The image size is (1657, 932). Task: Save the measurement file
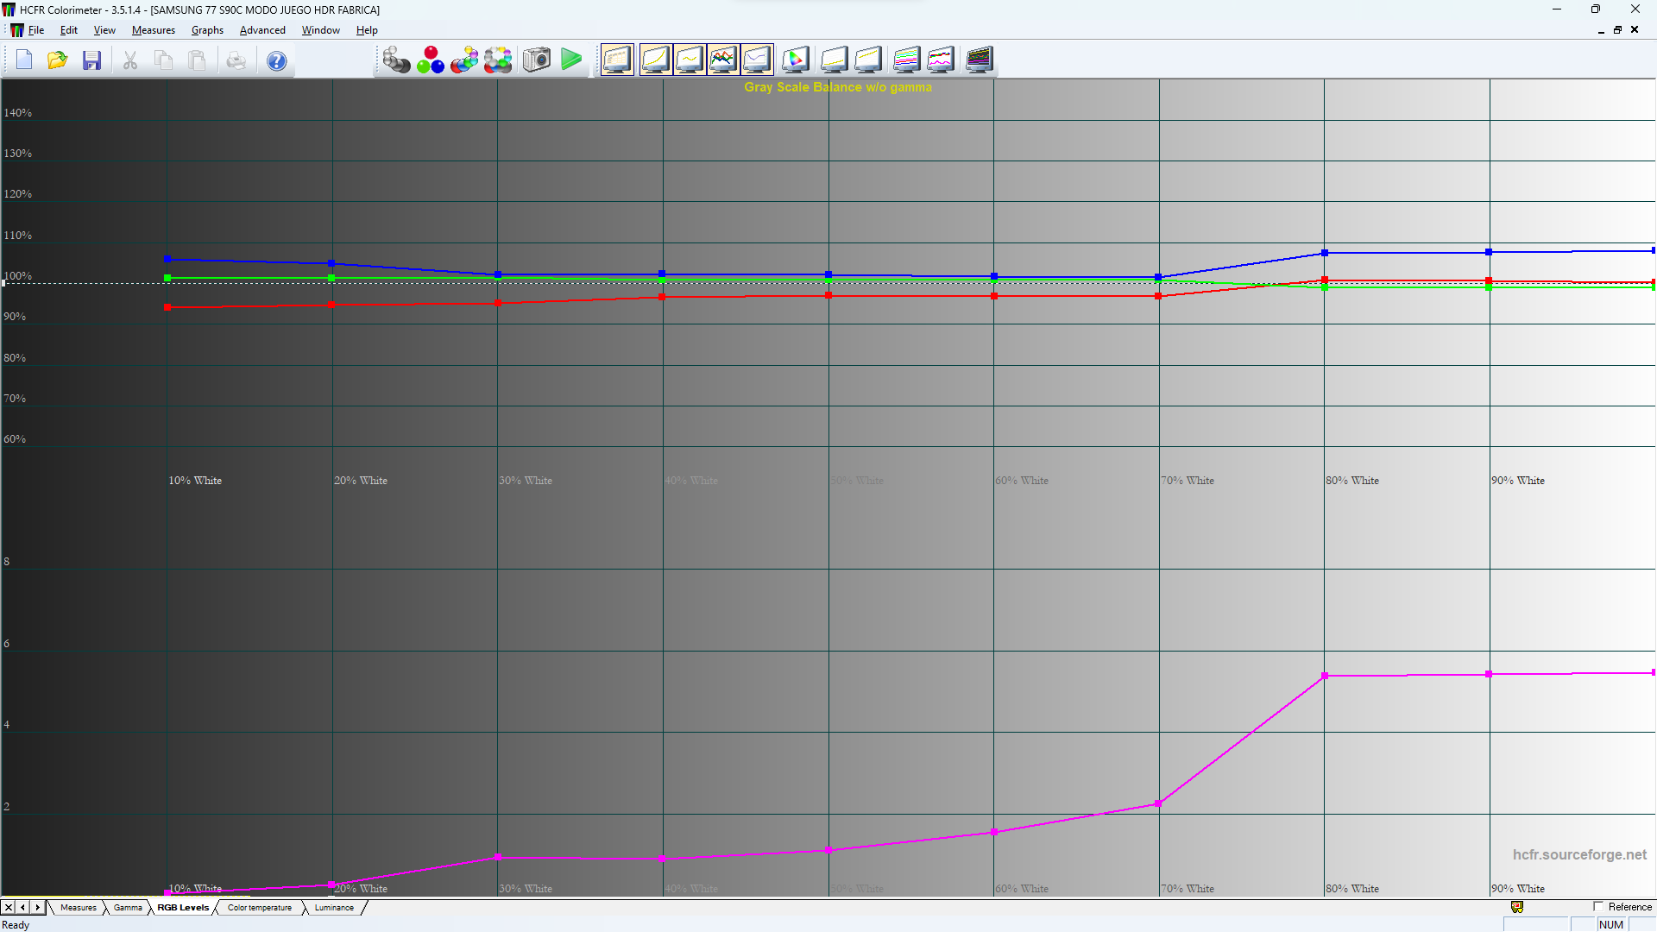click(x=91, y=60)
